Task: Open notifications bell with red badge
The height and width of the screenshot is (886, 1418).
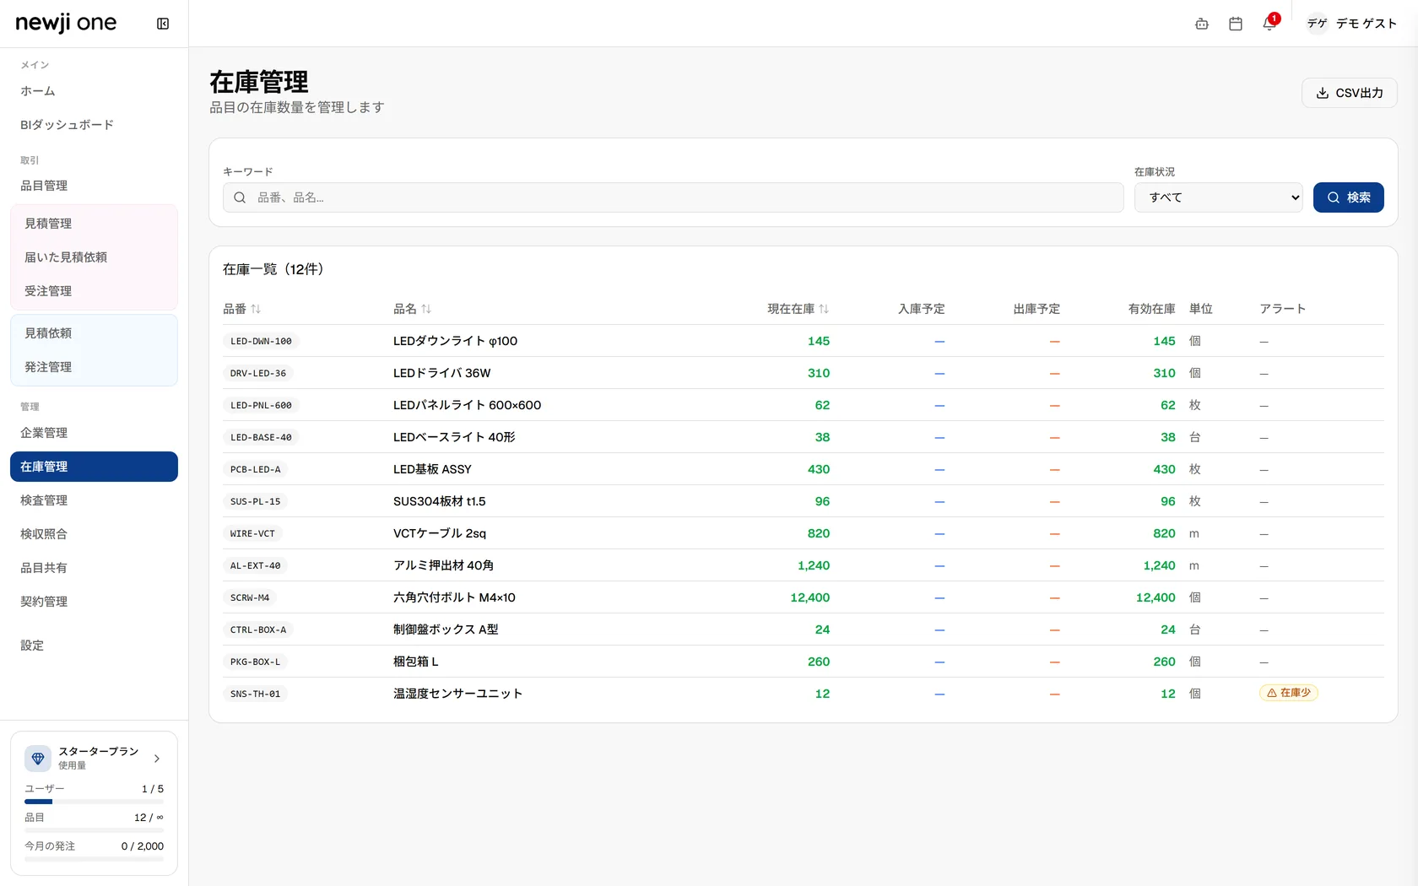Action: (x=1269, y=24)
